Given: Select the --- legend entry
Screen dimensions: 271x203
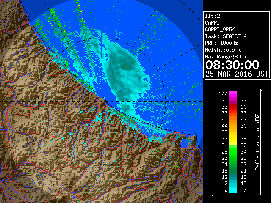Looking at the screenshot, I should pyautogui.click(x=242, y=94).
